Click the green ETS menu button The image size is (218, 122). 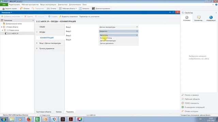pos(4,4)
